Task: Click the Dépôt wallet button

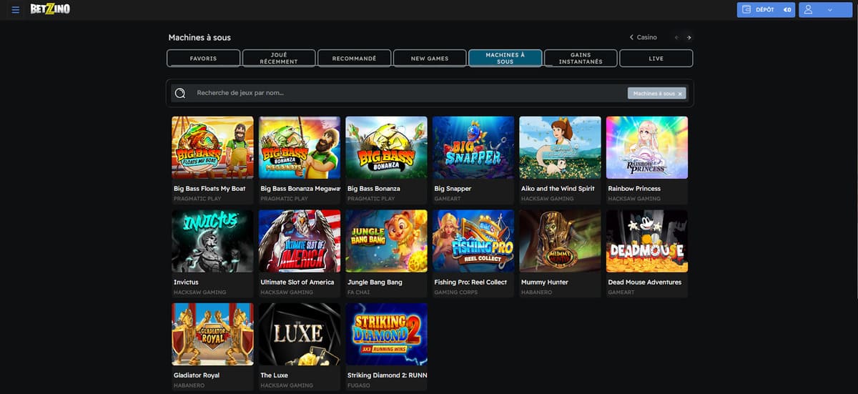Action: click(765, 10)
